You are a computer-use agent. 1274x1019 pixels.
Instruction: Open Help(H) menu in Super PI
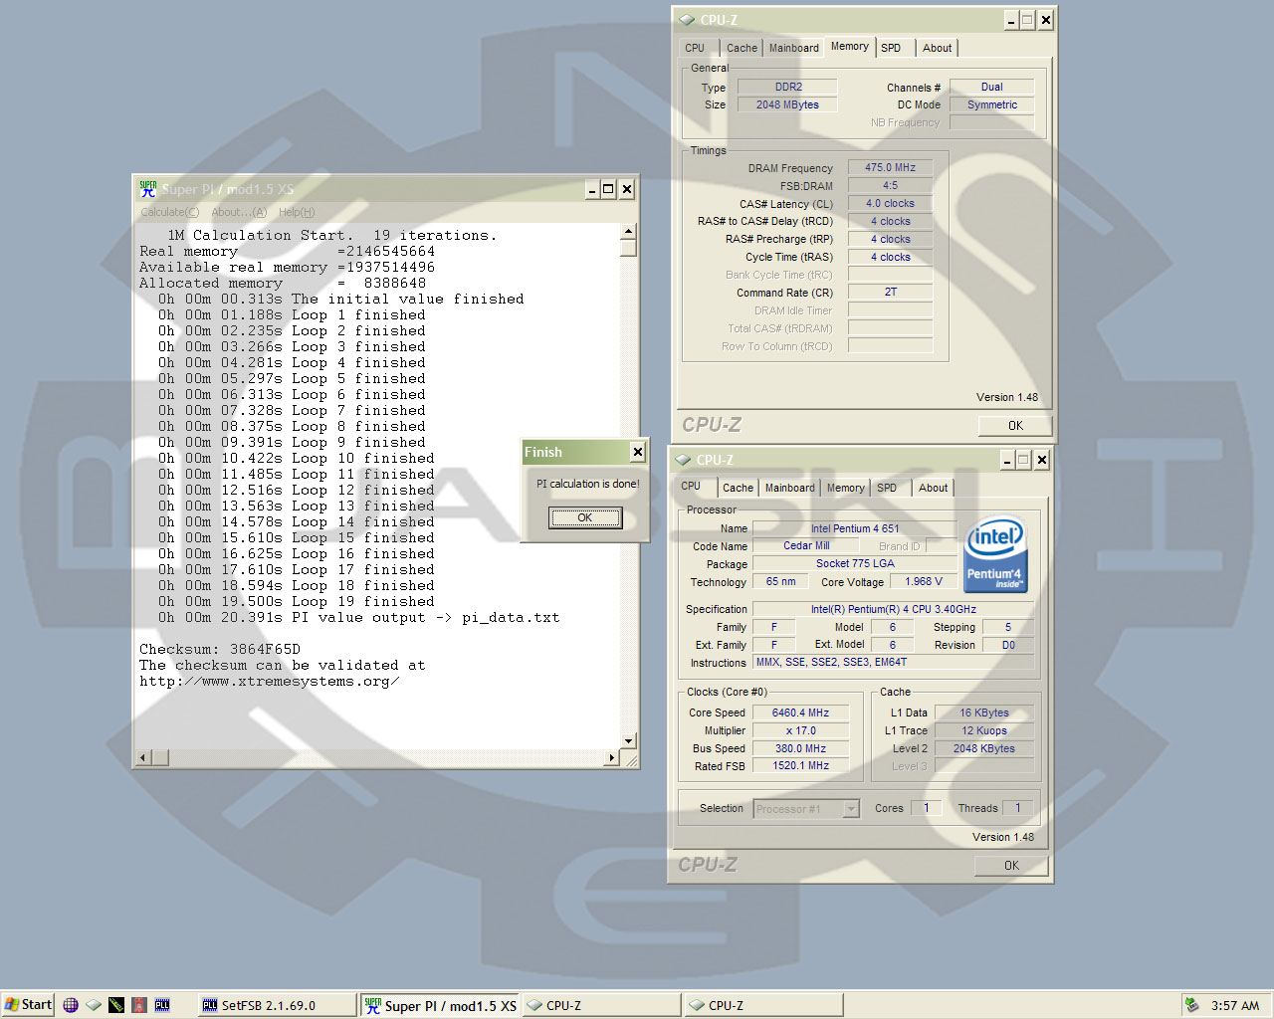(297, 212)
